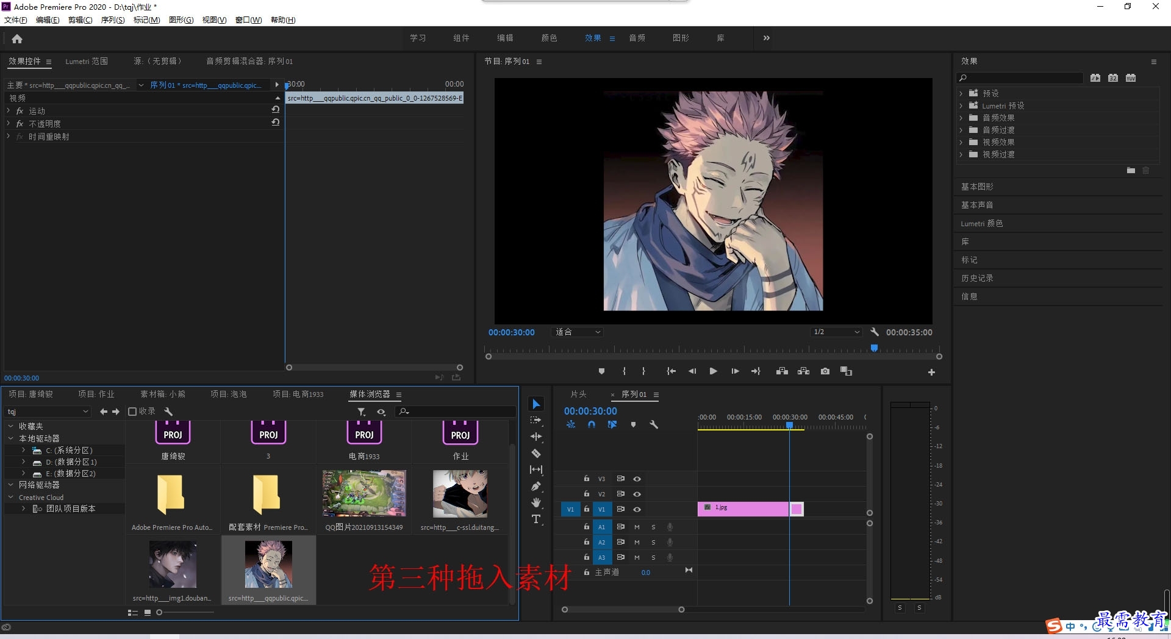
Task: Toggle linked selection in timeline
Action: pos(612,424)
